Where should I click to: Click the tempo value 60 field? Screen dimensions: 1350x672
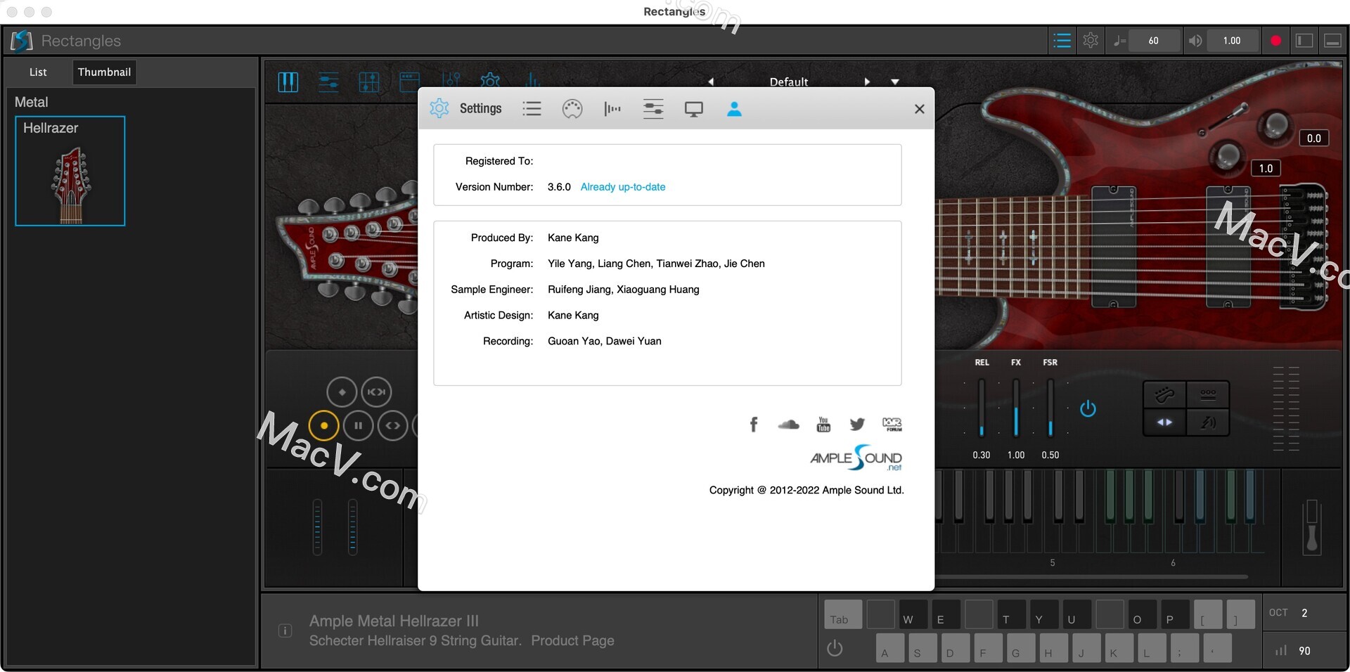coord(1153,41)
